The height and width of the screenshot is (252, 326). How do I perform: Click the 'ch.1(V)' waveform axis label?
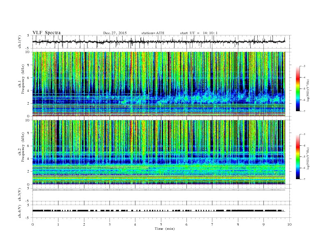[20, 42]
